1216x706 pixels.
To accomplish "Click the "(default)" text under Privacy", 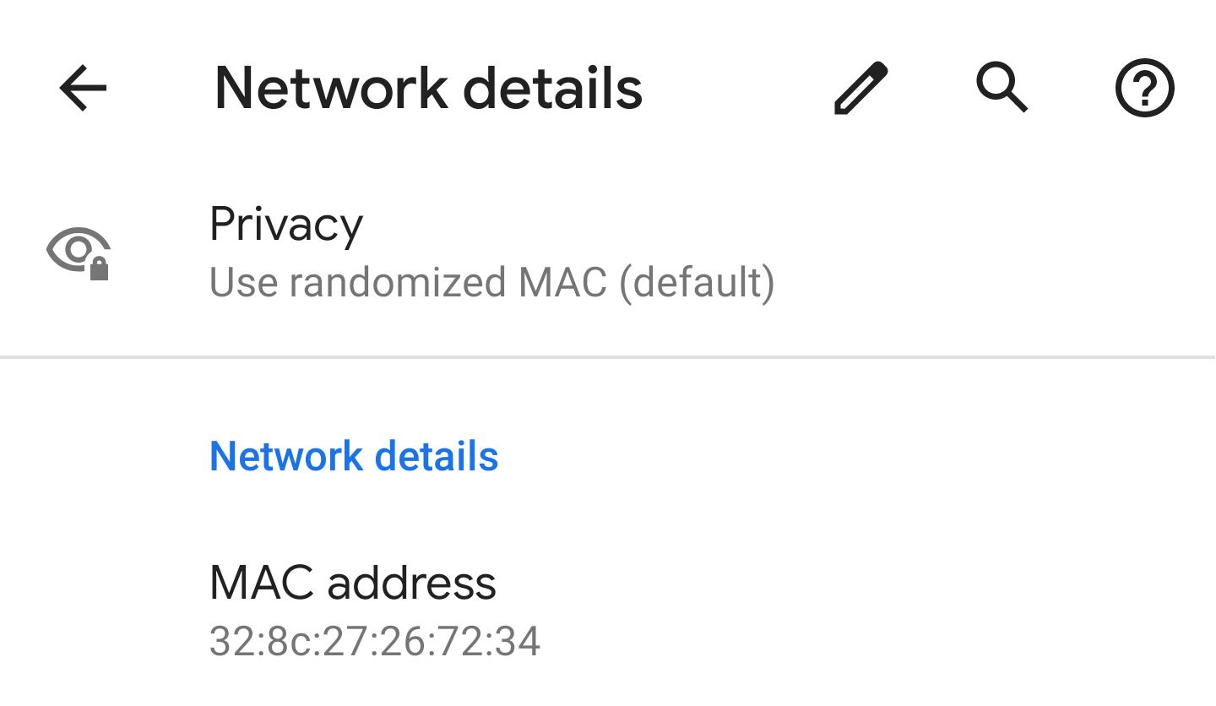I will (x=697, y=283).
